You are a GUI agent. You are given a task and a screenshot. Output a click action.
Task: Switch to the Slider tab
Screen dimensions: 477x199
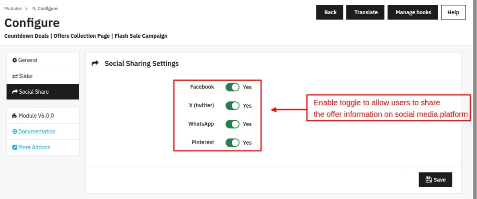[43, 76]
